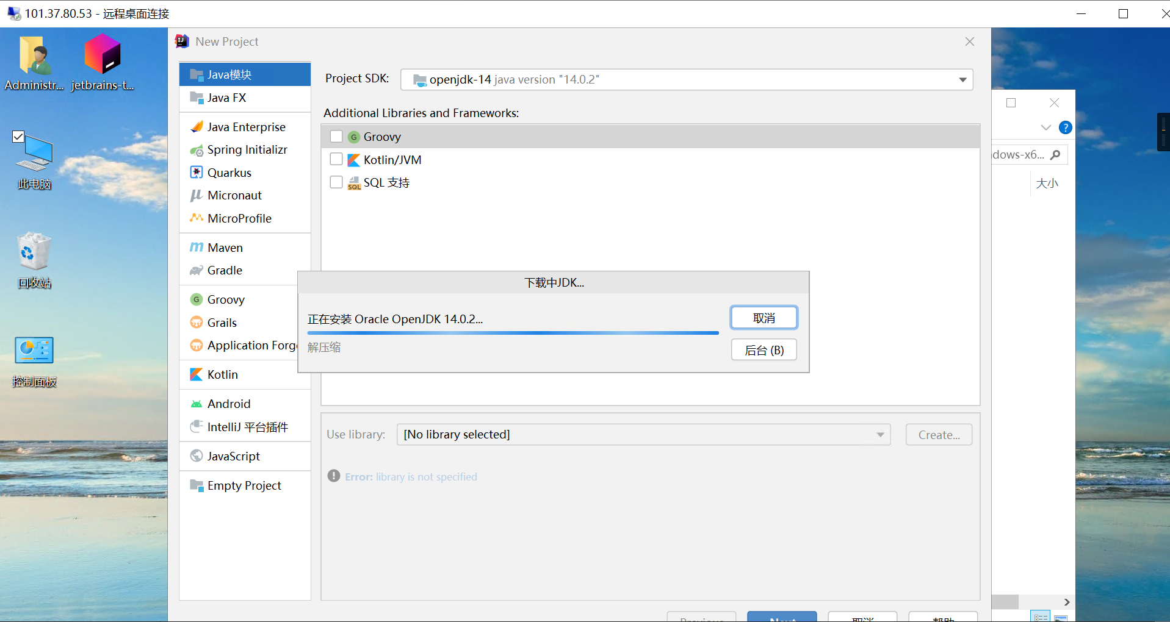1170x622 pixels.
Task: Expand the Explorer ribbon chevron
Action: [x=1045, y=127]
